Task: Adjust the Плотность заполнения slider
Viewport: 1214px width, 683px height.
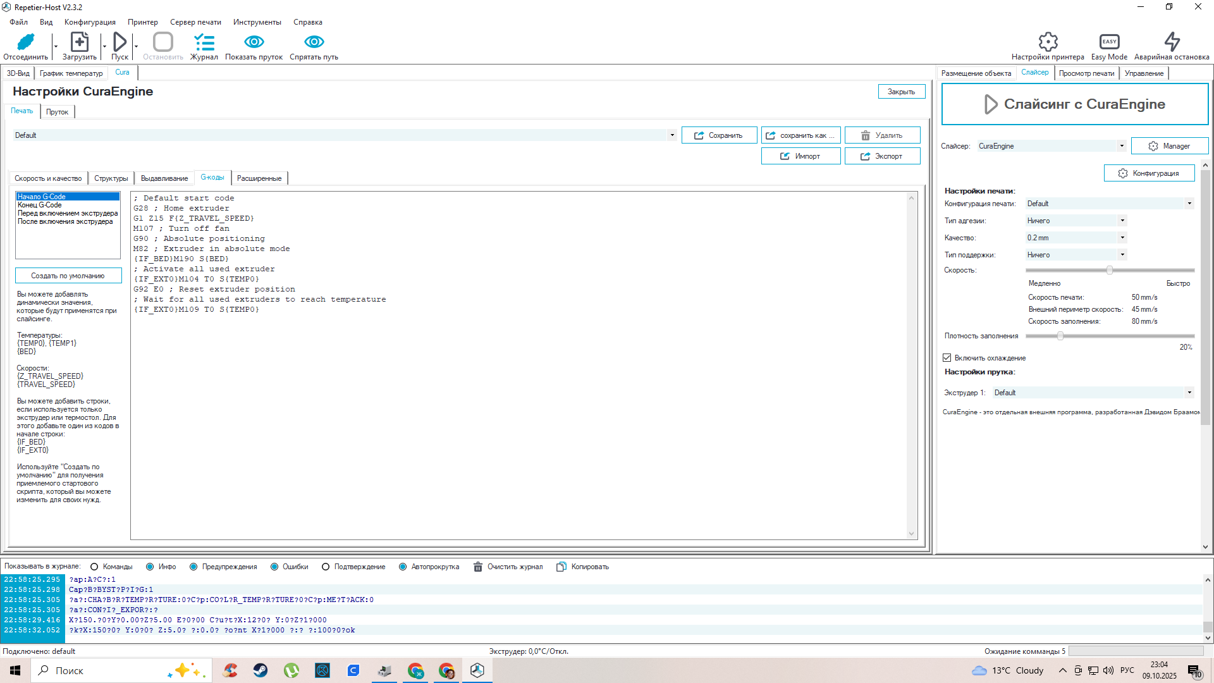Action: coord(1060,336)
